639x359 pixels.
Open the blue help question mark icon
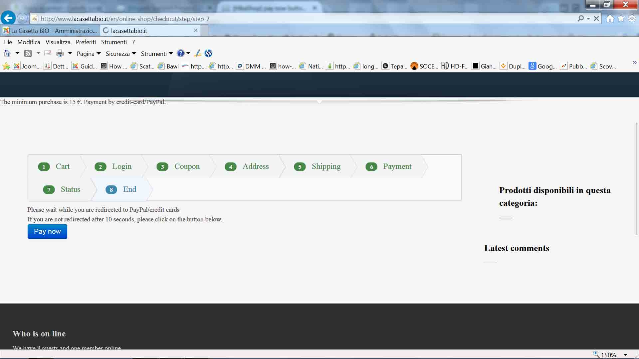click(x=180, y=53)
